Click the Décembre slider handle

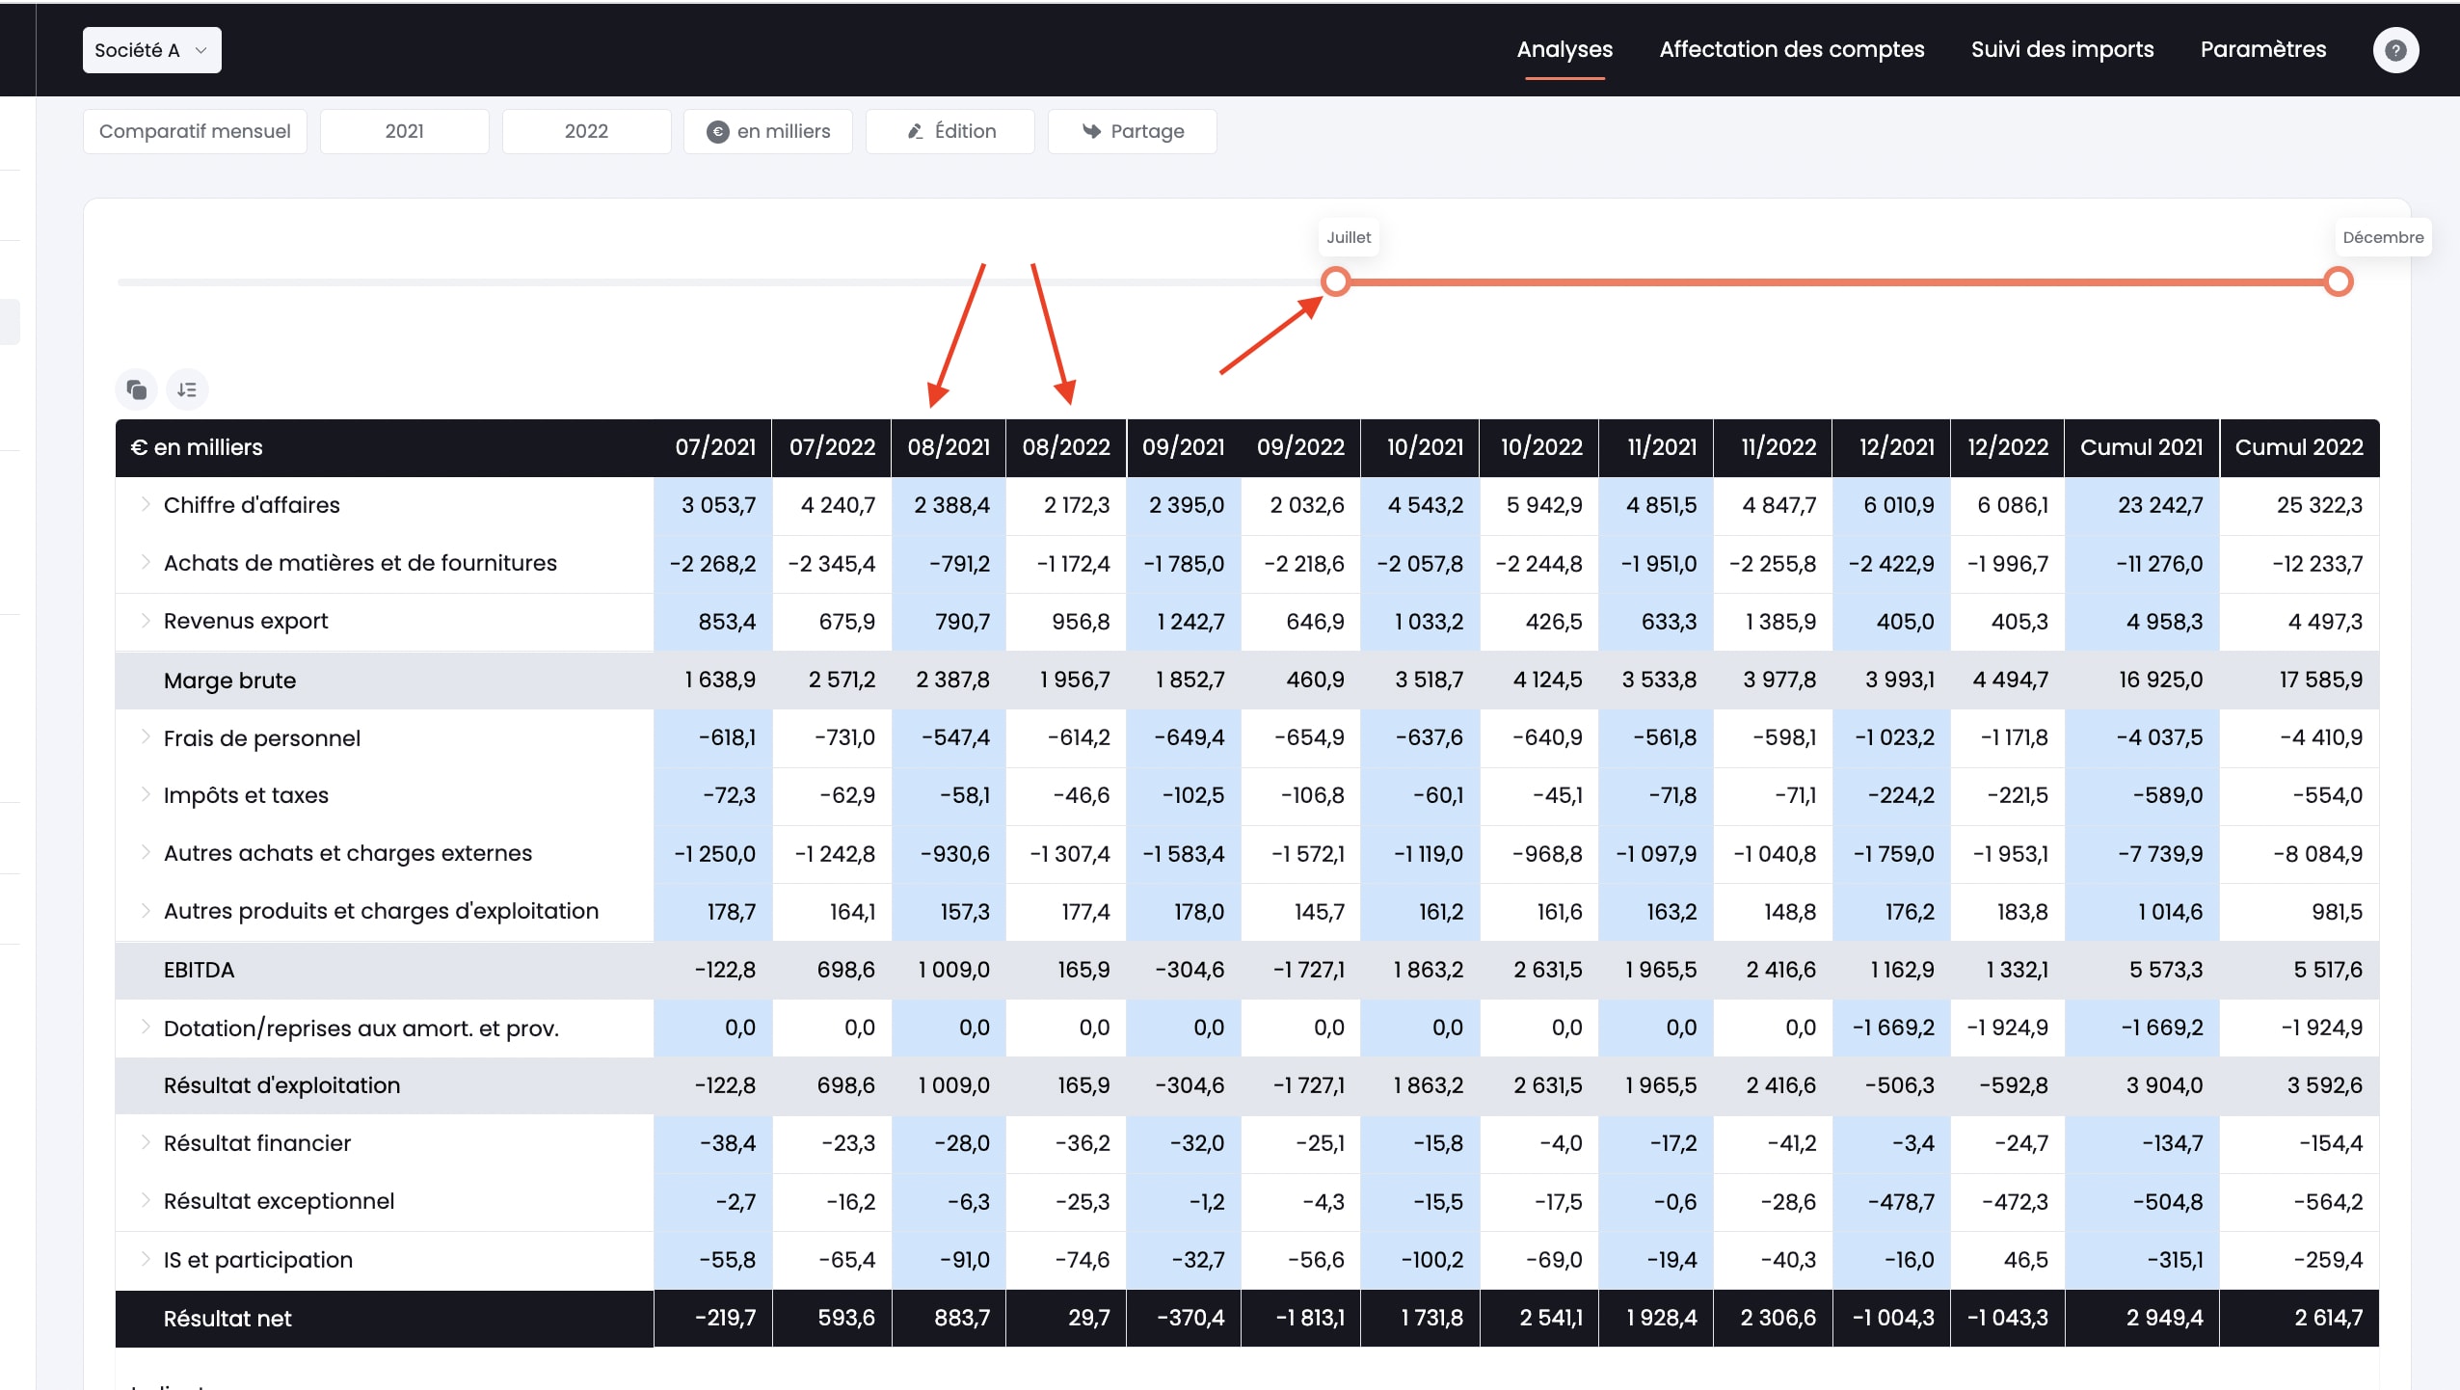(2338, 281)
